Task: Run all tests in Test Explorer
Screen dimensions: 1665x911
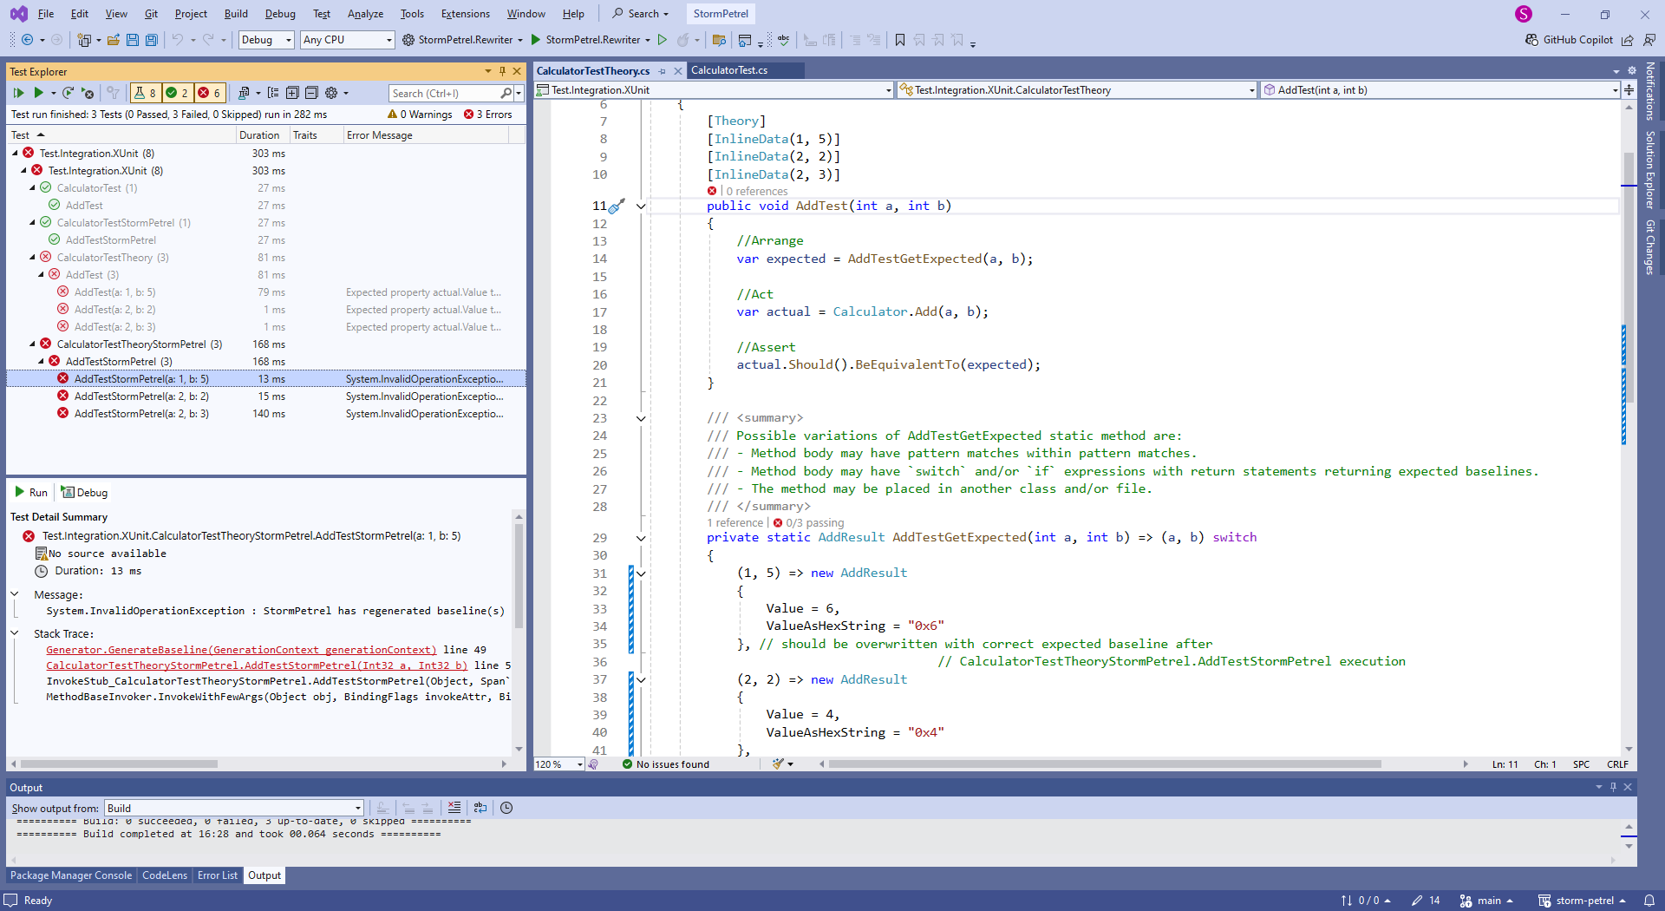Action: coord(19,93)
